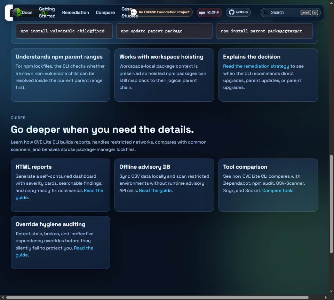Click the GUIDES section label
The width and height of the screenshot is (334, 300).
(18, 118)
